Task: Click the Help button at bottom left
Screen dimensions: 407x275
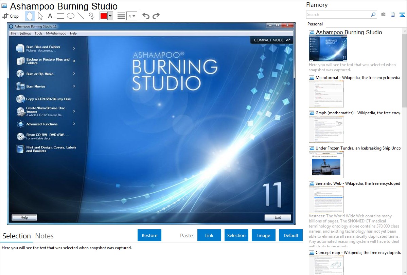Action: click(x=24, y=217)
